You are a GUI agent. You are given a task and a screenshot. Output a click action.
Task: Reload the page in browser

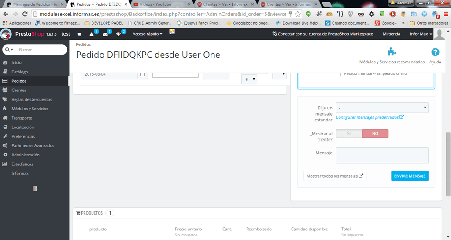tap(25, 14)
